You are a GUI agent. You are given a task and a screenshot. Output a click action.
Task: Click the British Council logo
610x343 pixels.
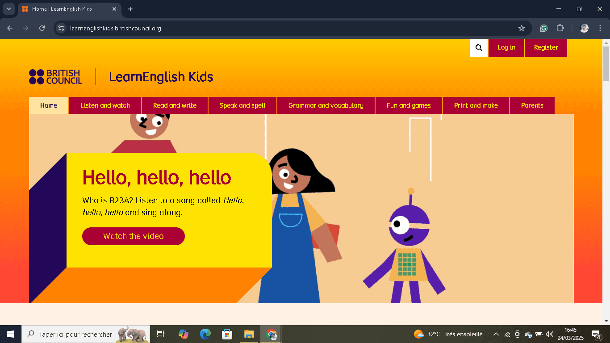pos(55,76)
